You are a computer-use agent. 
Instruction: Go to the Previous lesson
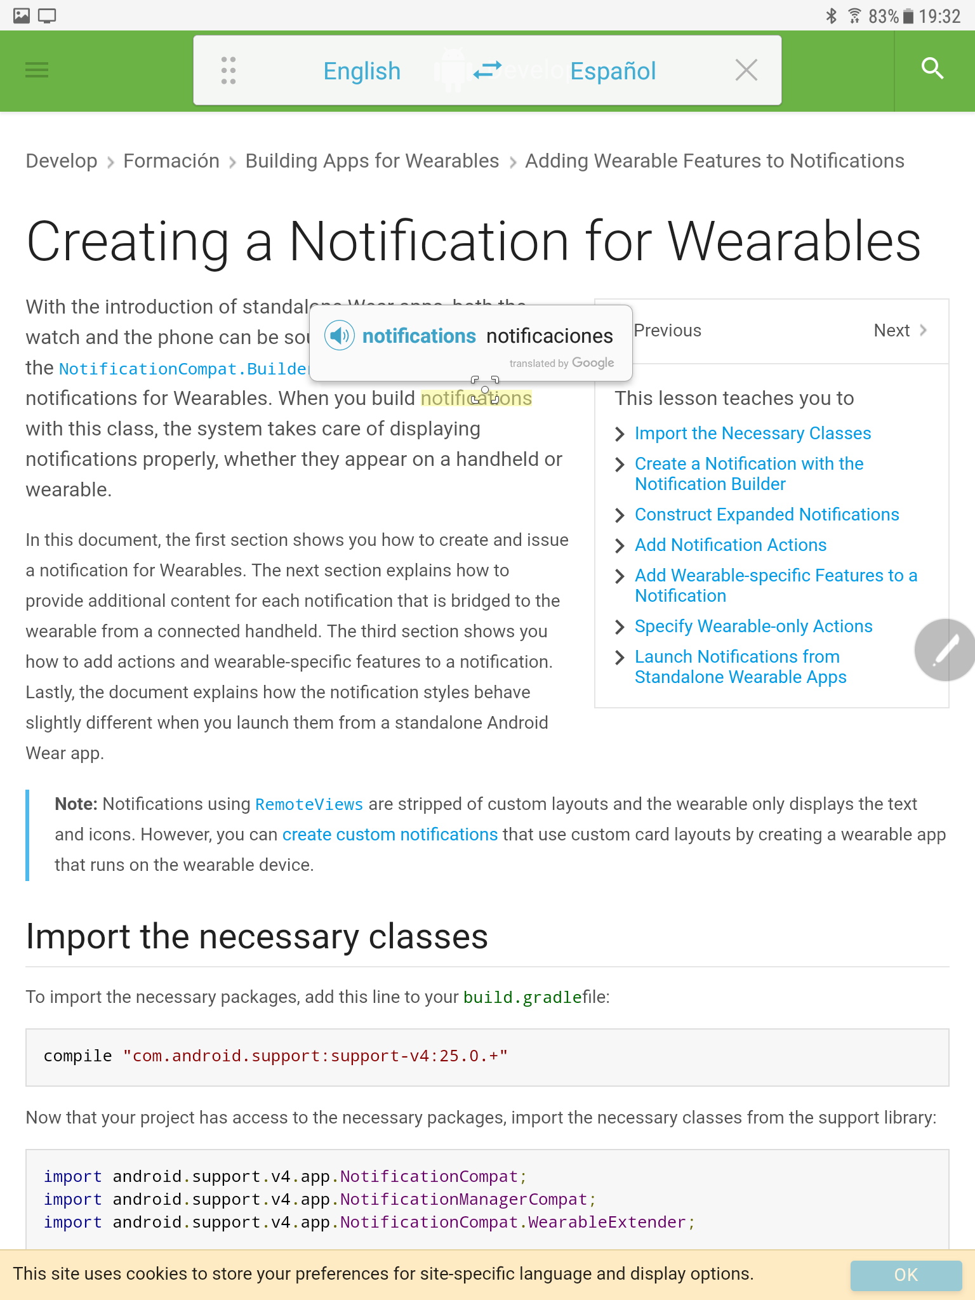point(667,331)
